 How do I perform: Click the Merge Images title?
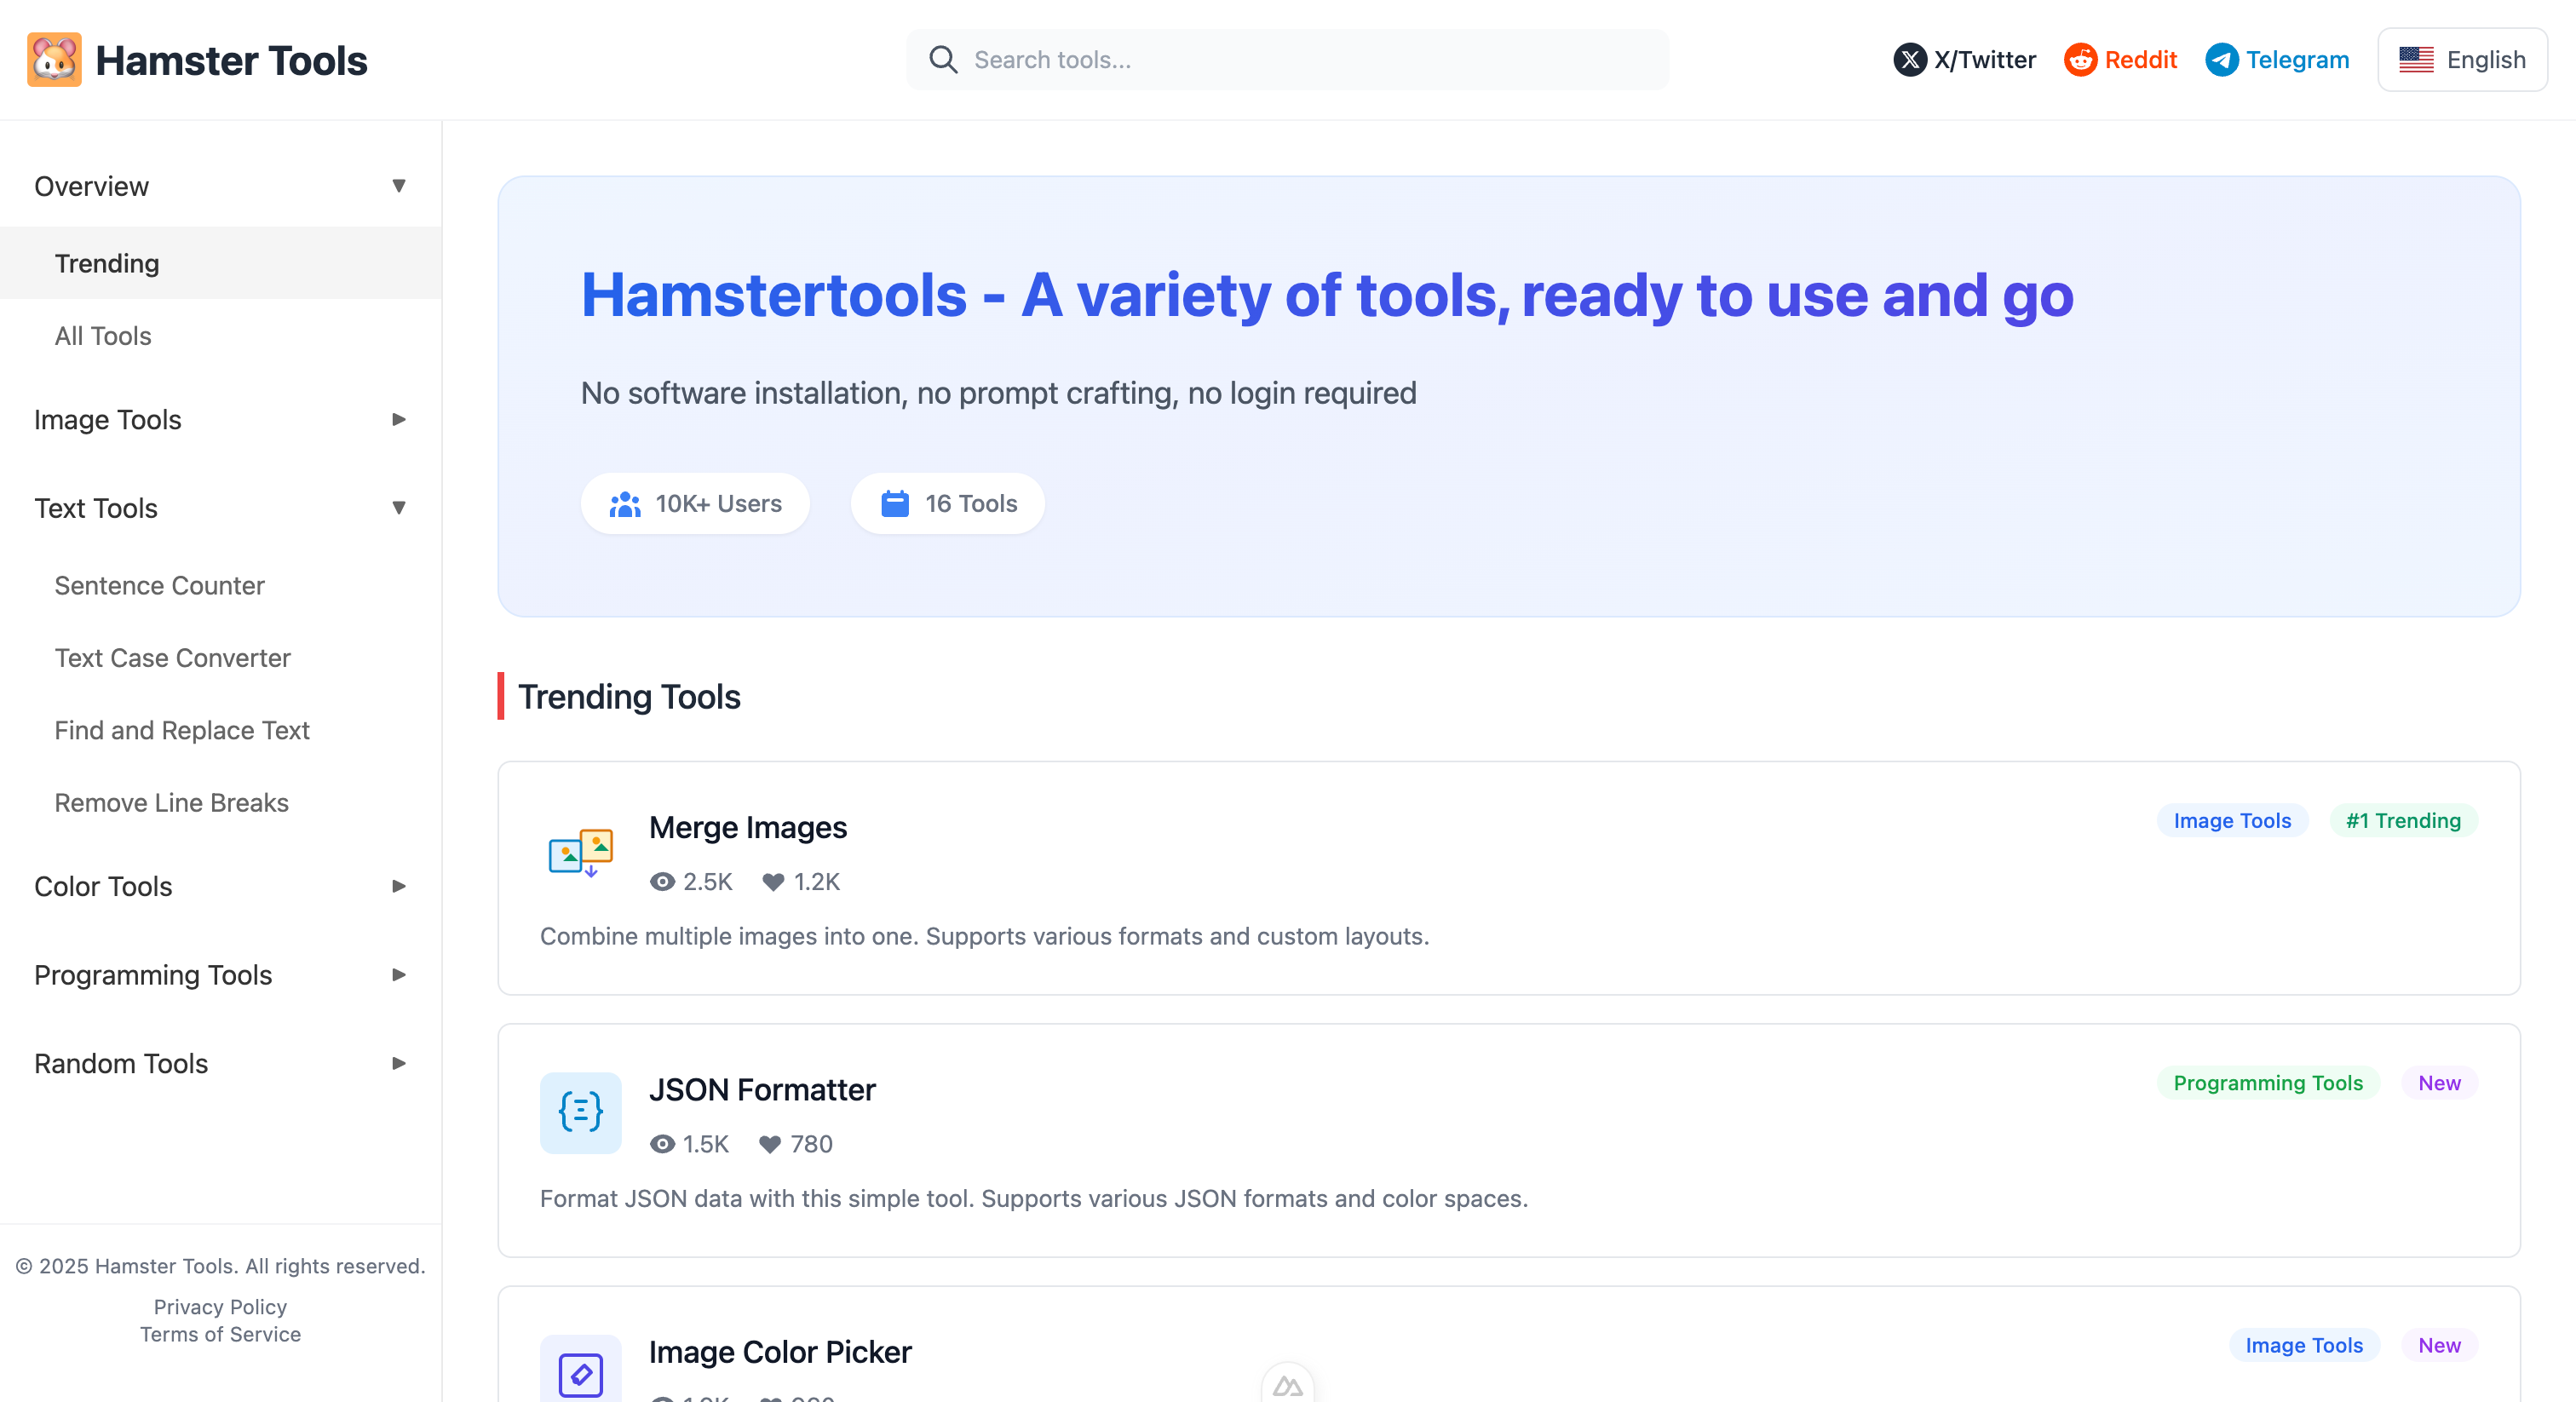point(748,827)
